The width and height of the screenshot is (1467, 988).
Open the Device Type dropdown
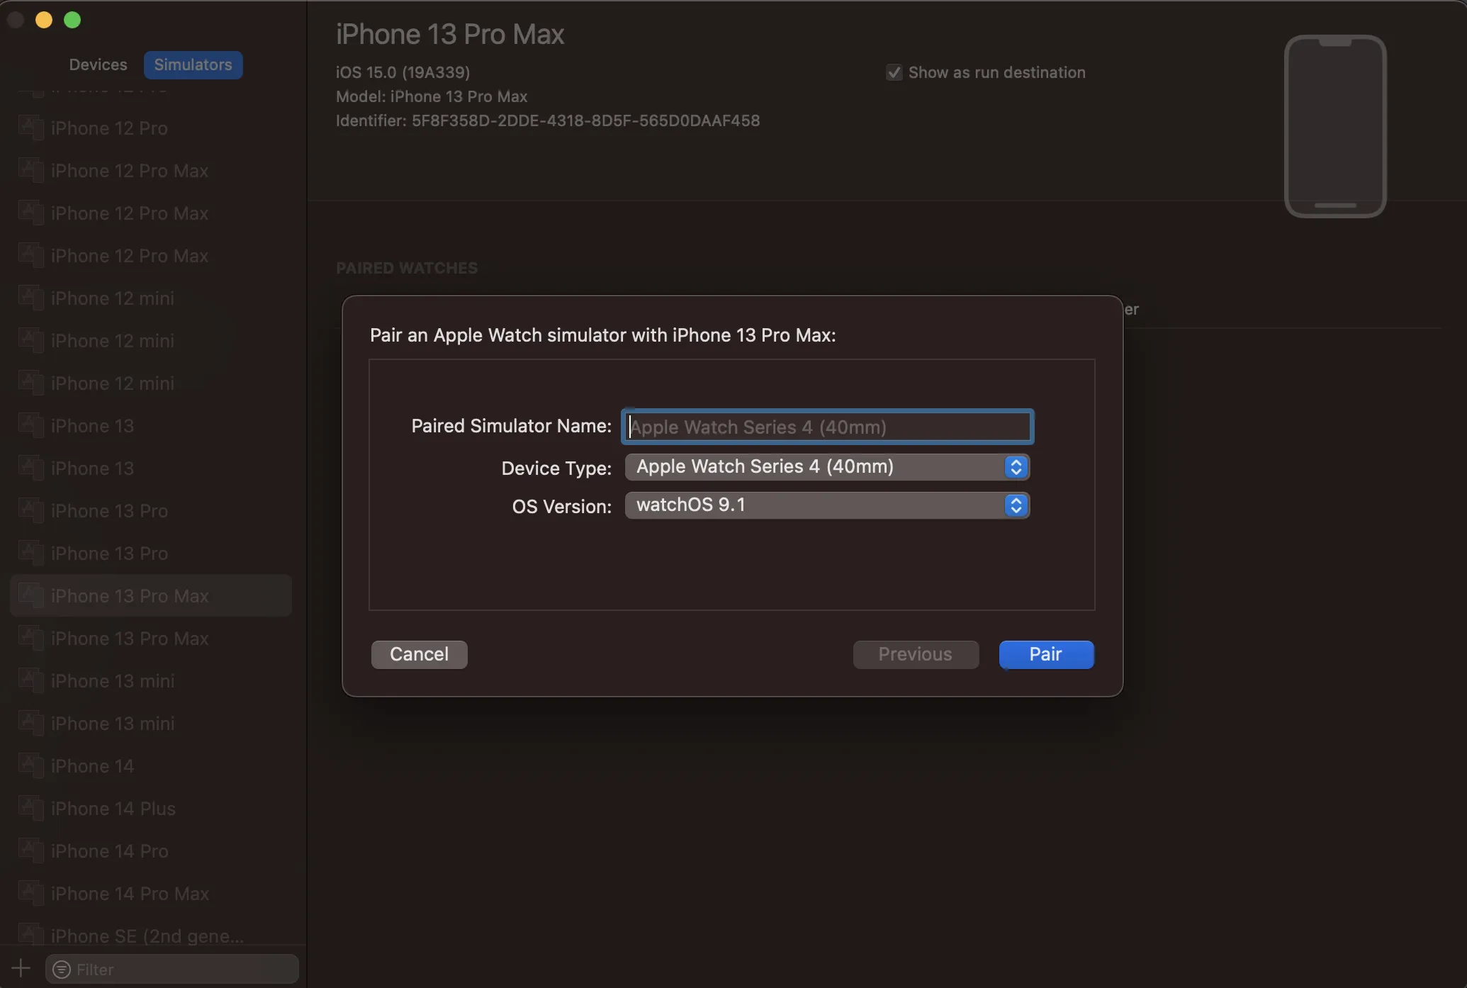click(826, 466)
